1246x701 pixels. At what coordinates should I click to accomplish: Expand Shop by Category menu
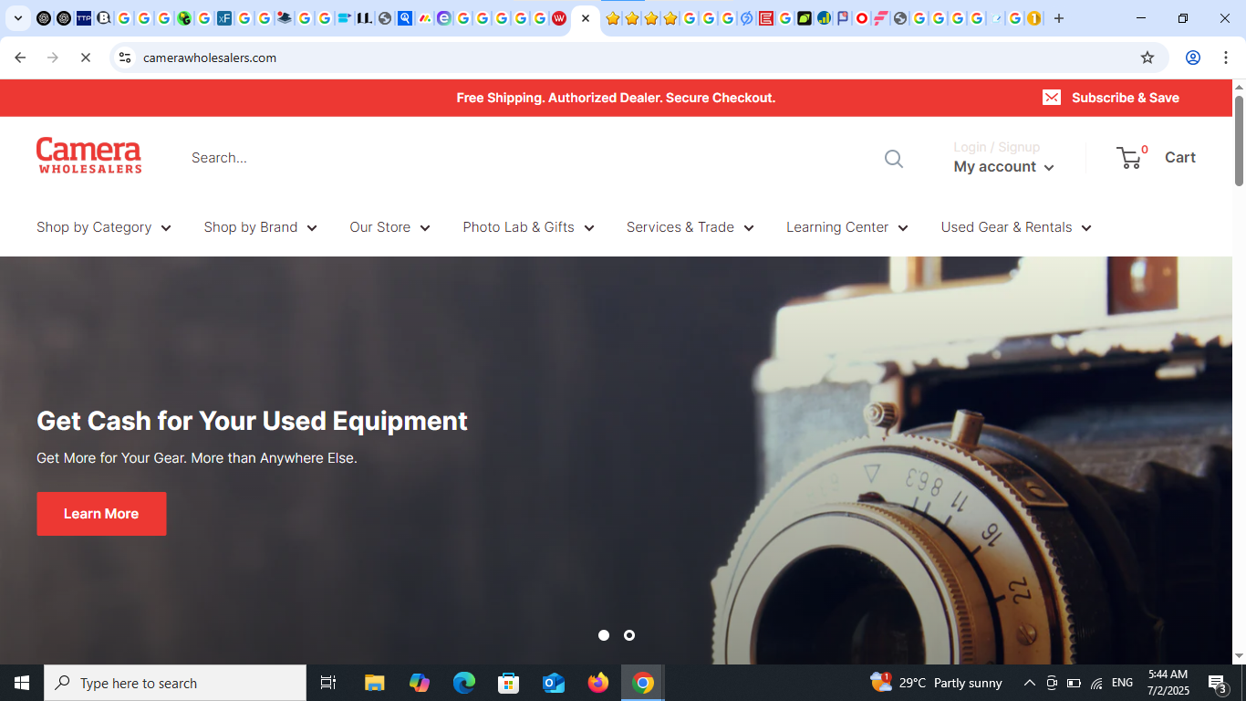click(x=104, y=227)
